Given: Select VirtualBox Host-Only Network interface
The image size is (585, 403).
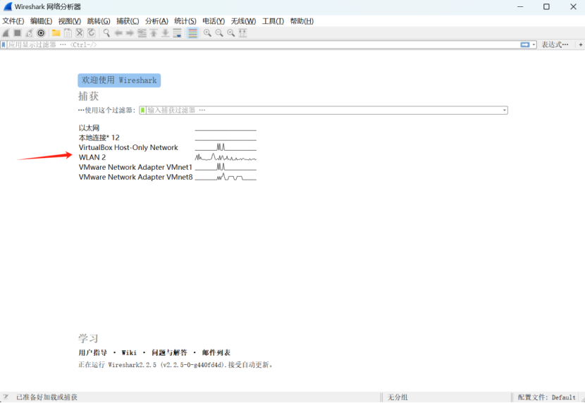Looking at the screenshot, I should (x=128, y=148).
